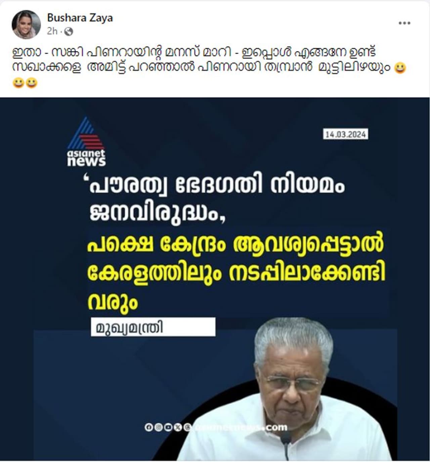The width and height of the screenshot is (430, 462).
Task: Click the globe public audience icon
Action: click(69, 32)
